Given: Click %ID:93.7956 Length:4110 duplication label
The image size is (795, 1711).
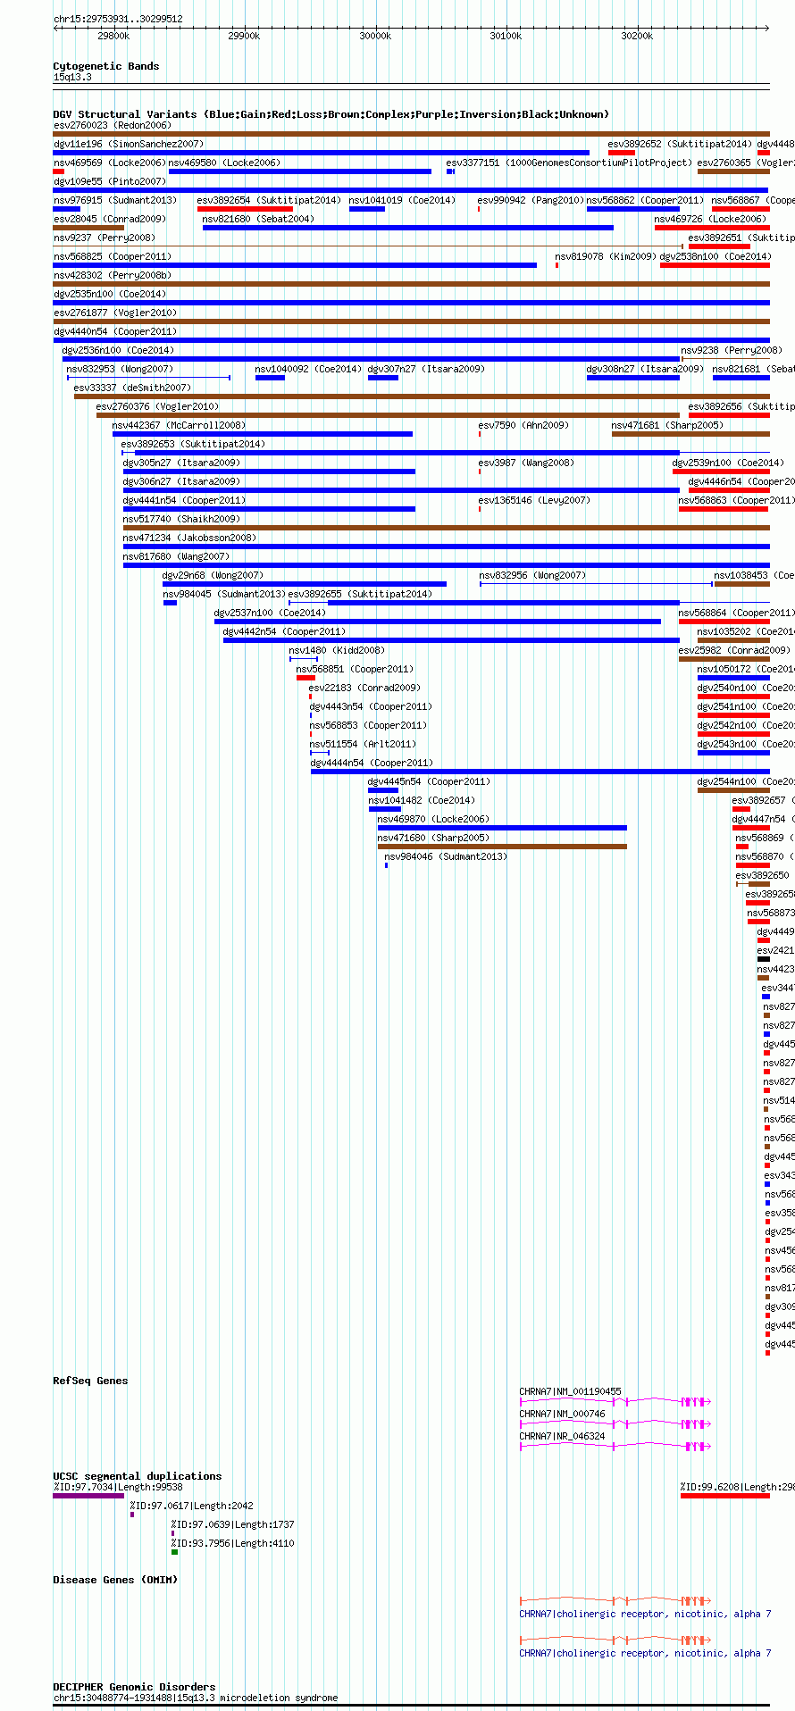Looking at the screenshot, I should [x=232, y=1544].
